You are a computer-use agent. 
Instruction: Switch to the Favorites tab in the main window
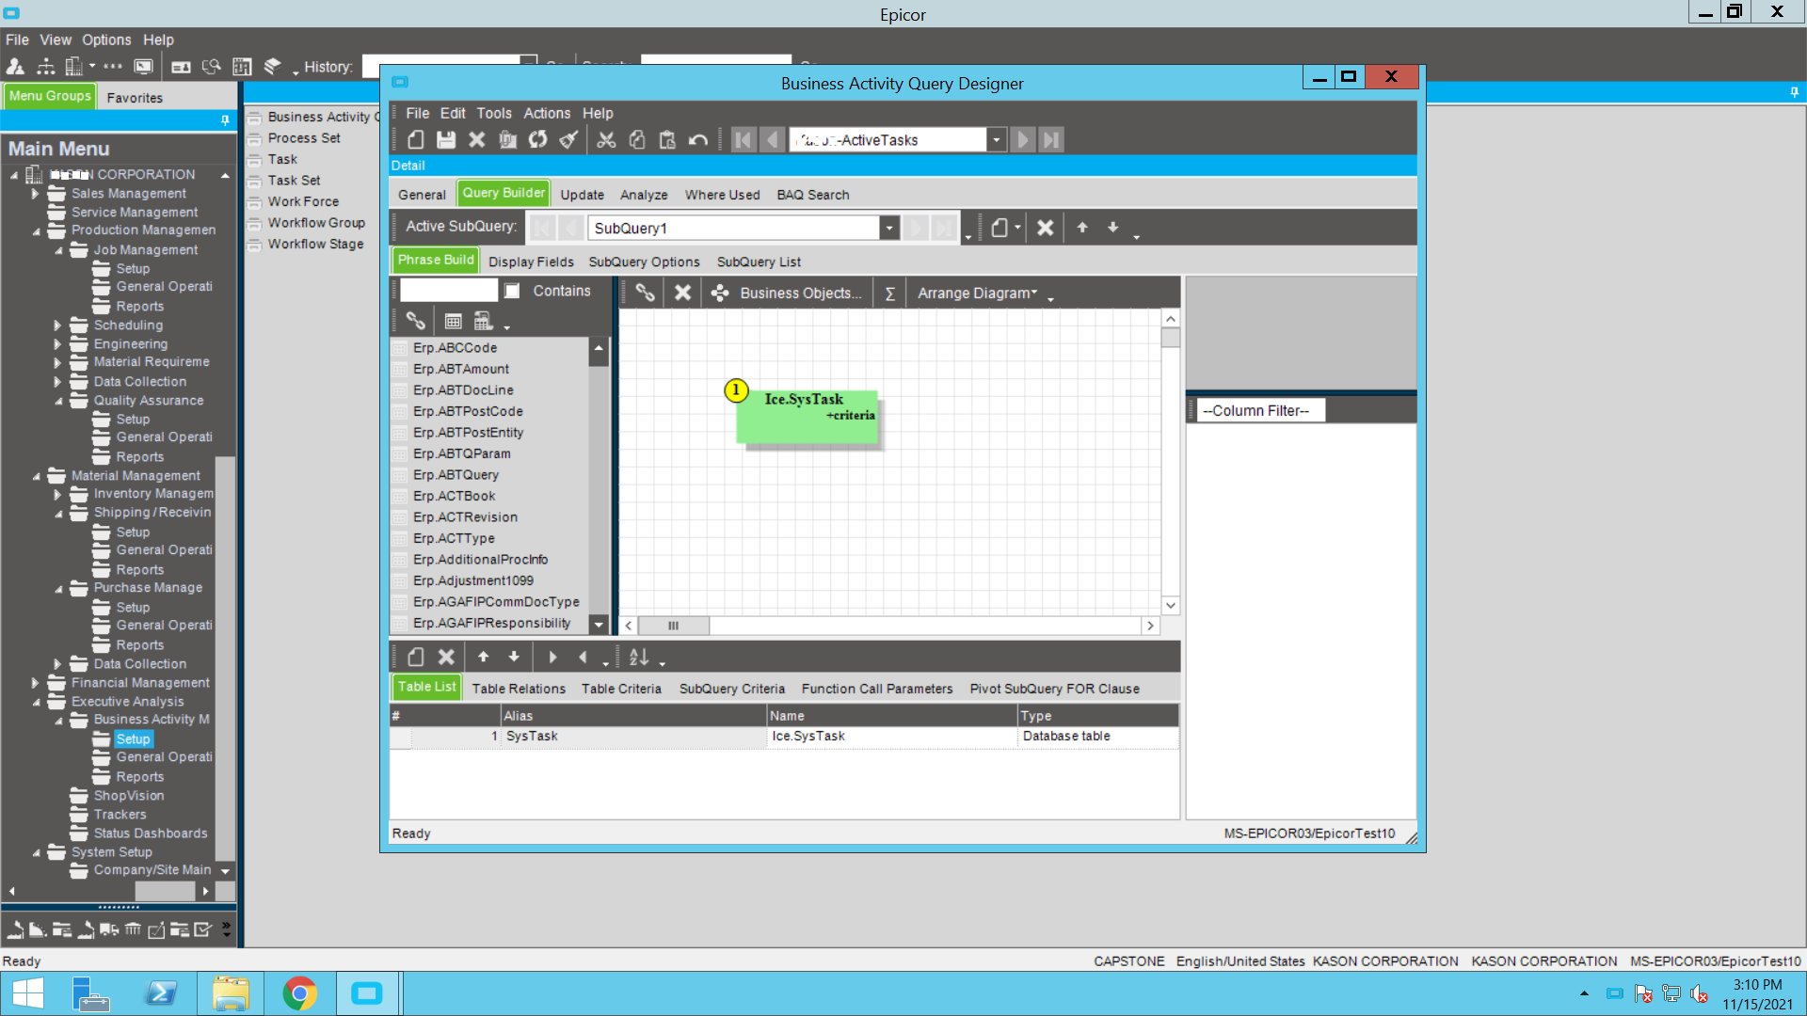coord(135,98)
